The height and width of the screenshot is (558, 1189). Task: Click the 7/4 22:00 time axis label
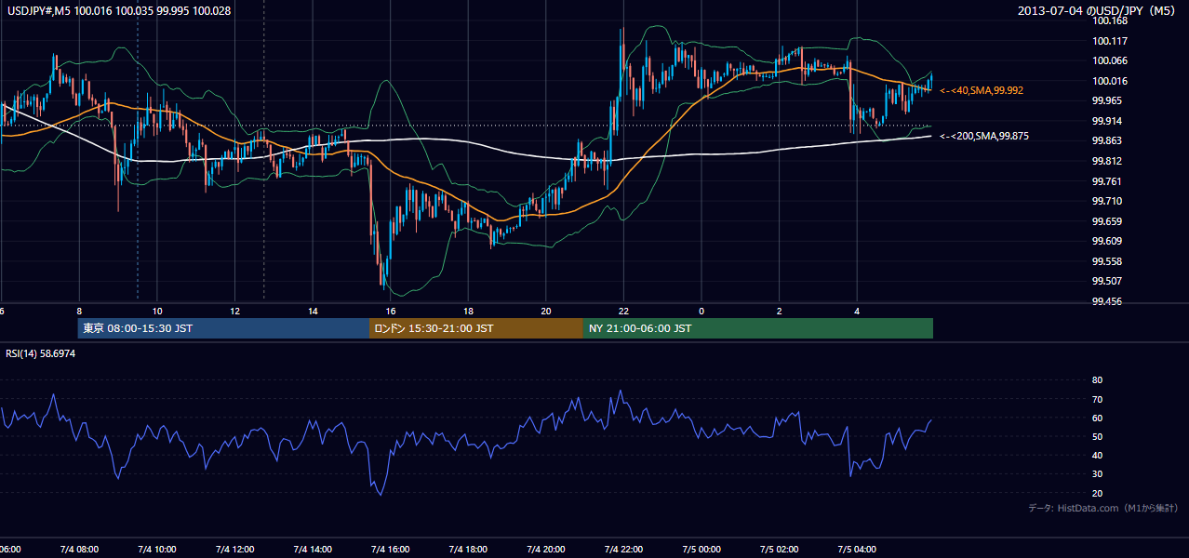pos(623,550)
